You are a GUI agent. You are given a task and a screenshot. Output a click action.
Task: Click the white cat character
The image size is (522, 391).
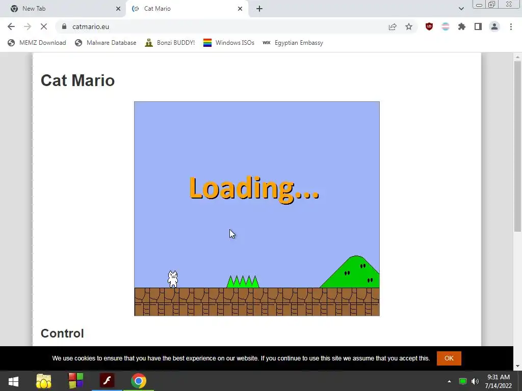point(173,279)
